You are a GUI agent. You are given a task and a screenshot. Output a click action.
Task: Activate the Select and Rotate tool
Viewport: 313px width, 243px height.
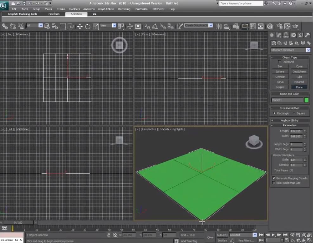(x=88, y=26)
